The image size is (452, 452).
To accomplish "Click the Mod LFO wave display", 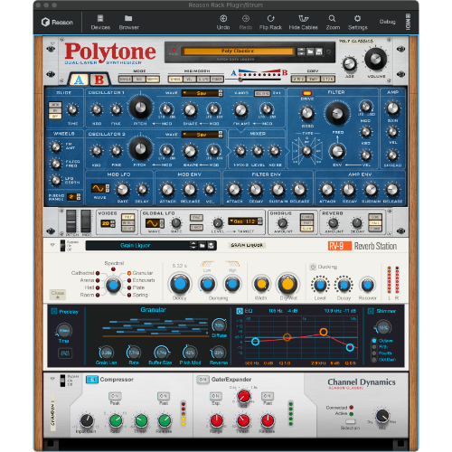I will coord(99,188).
